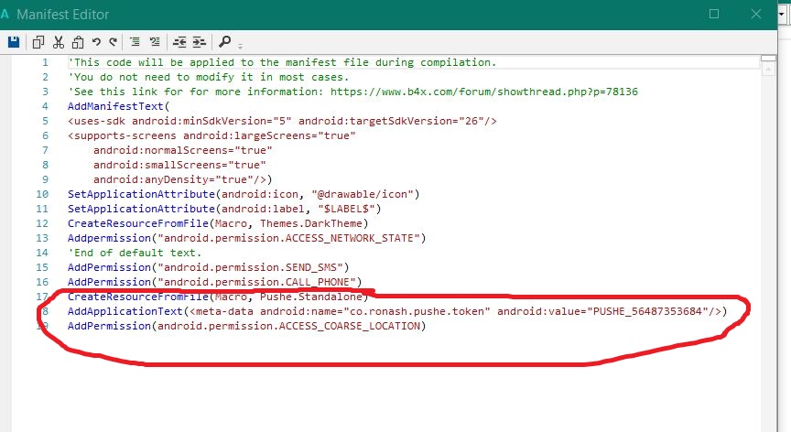This screenshot has height=432, width=791.
Task: Decrease indent of selected lines
Action: 179,42
